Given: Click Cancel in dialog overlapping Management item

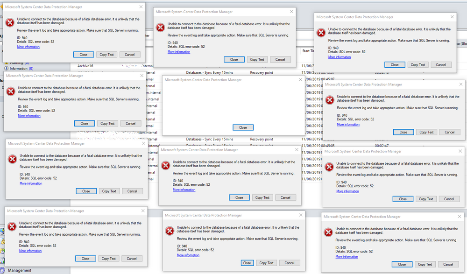Looking at the screenshot, I should (132, 259).
